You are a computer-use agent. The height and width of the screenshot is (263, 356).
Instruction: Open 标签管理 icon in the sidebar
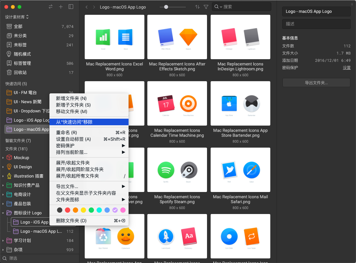tap(9, 63)
